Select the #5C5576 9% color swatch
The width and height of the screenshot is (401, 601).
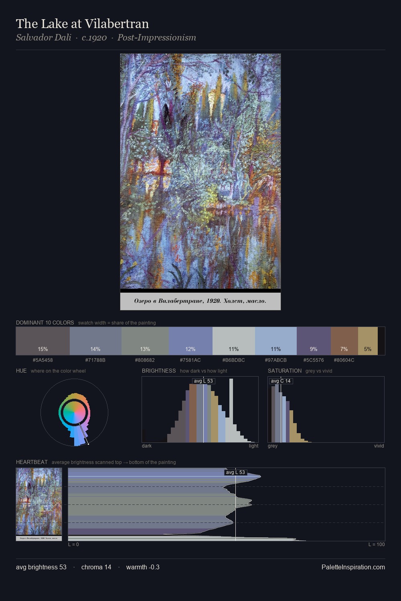click(314, 341)
